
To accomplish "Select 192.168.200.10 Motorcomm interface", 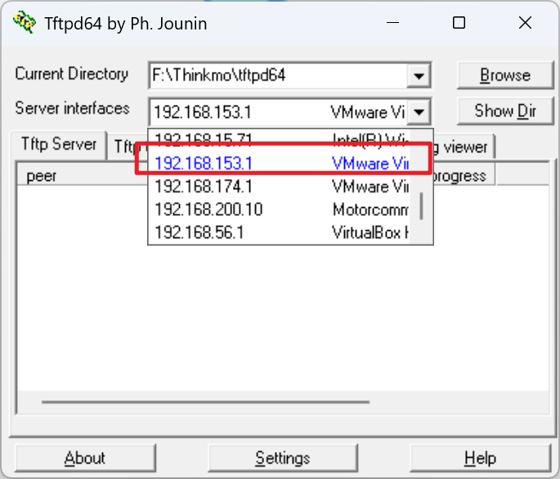I will pos(279,210).
